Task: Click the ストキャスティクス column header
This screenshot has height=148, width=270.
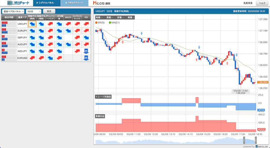Action: tap(77, 17)
